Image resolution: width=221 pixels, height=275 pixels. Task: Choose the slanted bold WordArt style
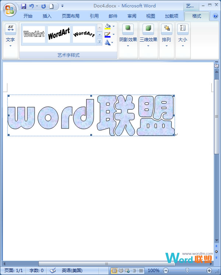coord(59,34)
